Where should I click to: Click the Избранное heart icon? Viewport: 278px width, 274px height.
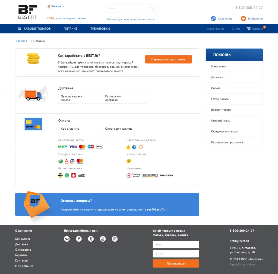point(243,18)
